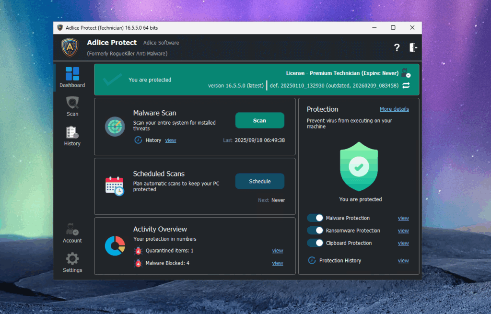The height and width of the screenshot is (314, 491).
Task: Click the refresh definitions update icon
Action: 406,85
